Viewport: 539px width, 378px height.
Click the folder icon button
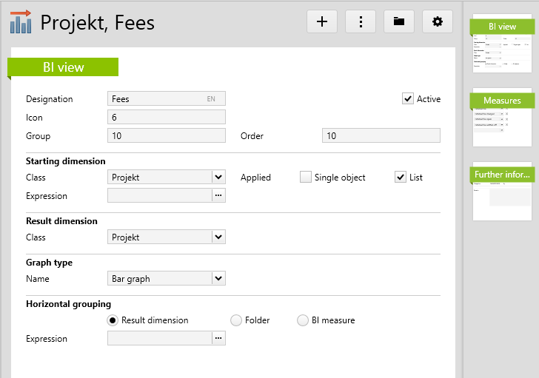click(x=399, y=22)
